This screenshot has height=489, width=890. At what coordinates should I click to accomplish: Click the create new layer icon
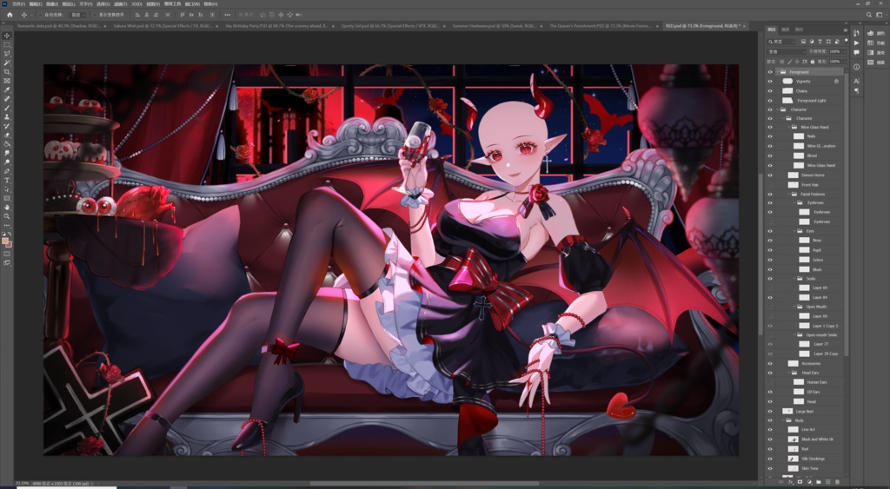tap(827, 482)
